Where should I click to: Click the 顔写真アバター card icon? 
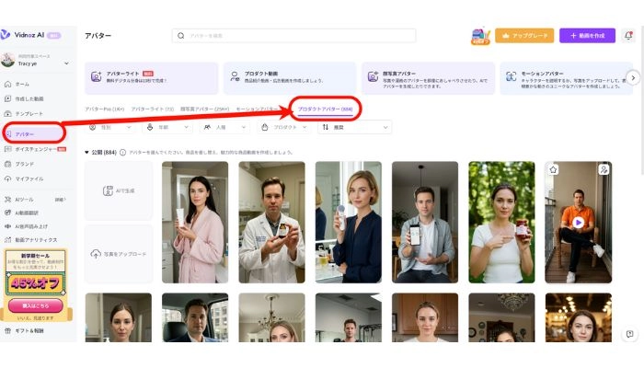click(373, 76)
